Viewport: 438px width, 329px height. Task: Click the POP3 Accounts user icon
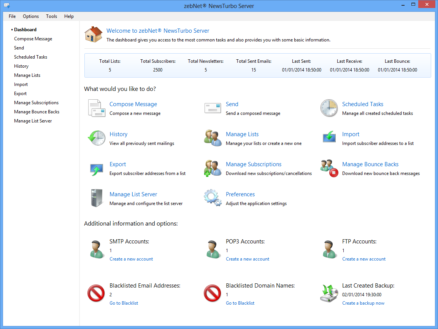213,250
